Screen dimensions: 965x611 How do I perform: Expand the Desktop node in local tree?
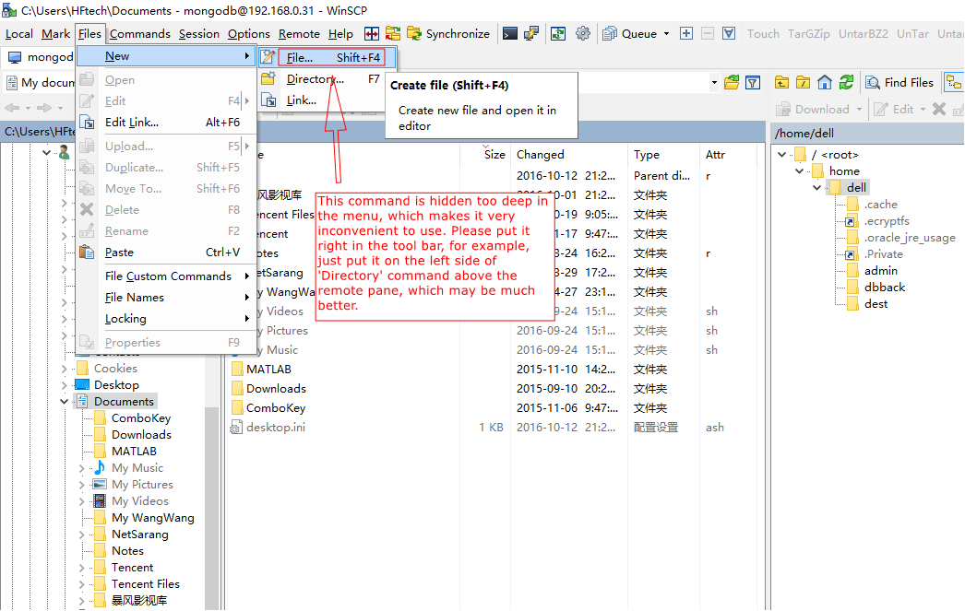[65, 385]
